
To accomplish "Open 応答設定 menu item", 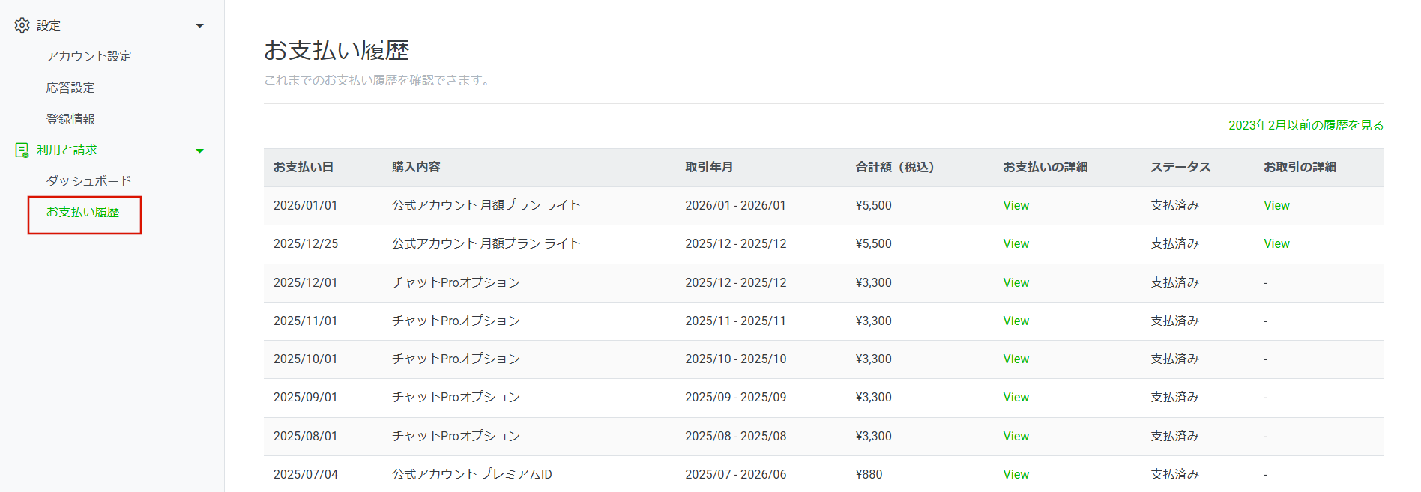I will pyautogui.click(x=70, y=88).
